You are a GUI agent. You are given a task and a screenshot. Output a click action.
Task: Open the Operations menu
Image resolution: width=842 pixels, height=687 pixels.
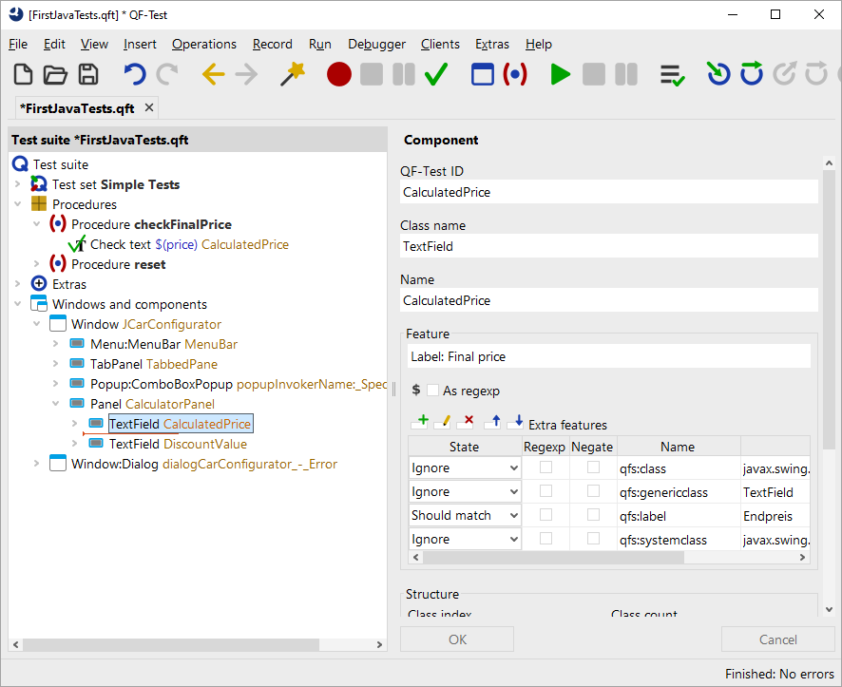coord(204,44)
